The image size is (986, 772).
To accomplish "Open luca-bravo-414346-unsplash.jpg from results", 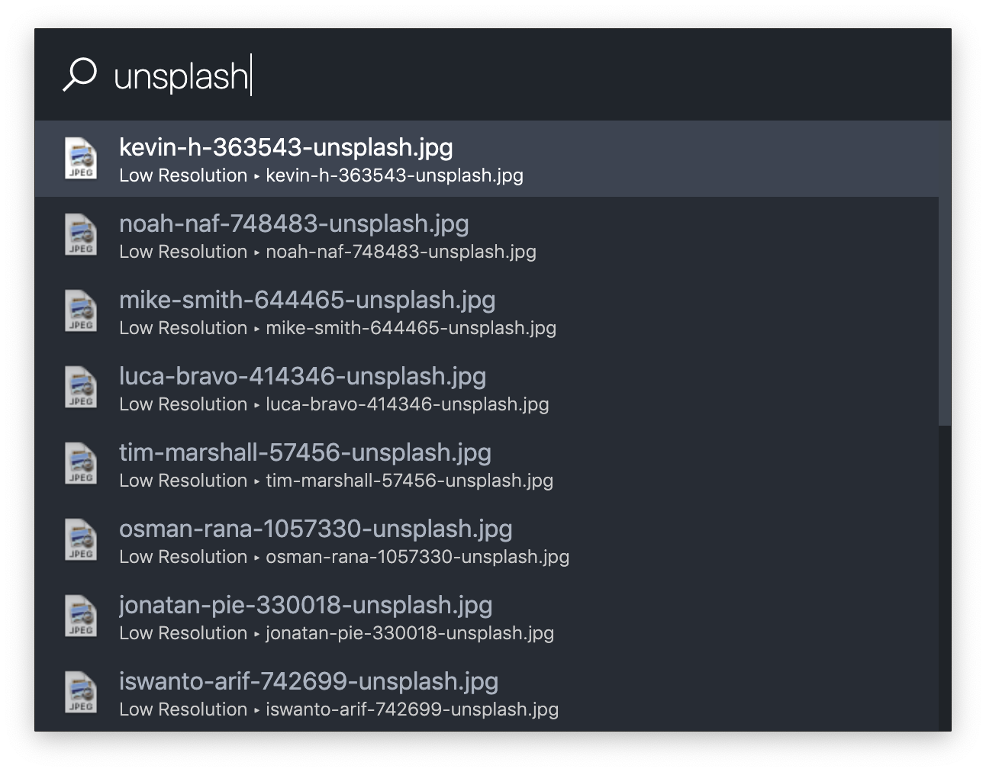I will tap(486, 388).
